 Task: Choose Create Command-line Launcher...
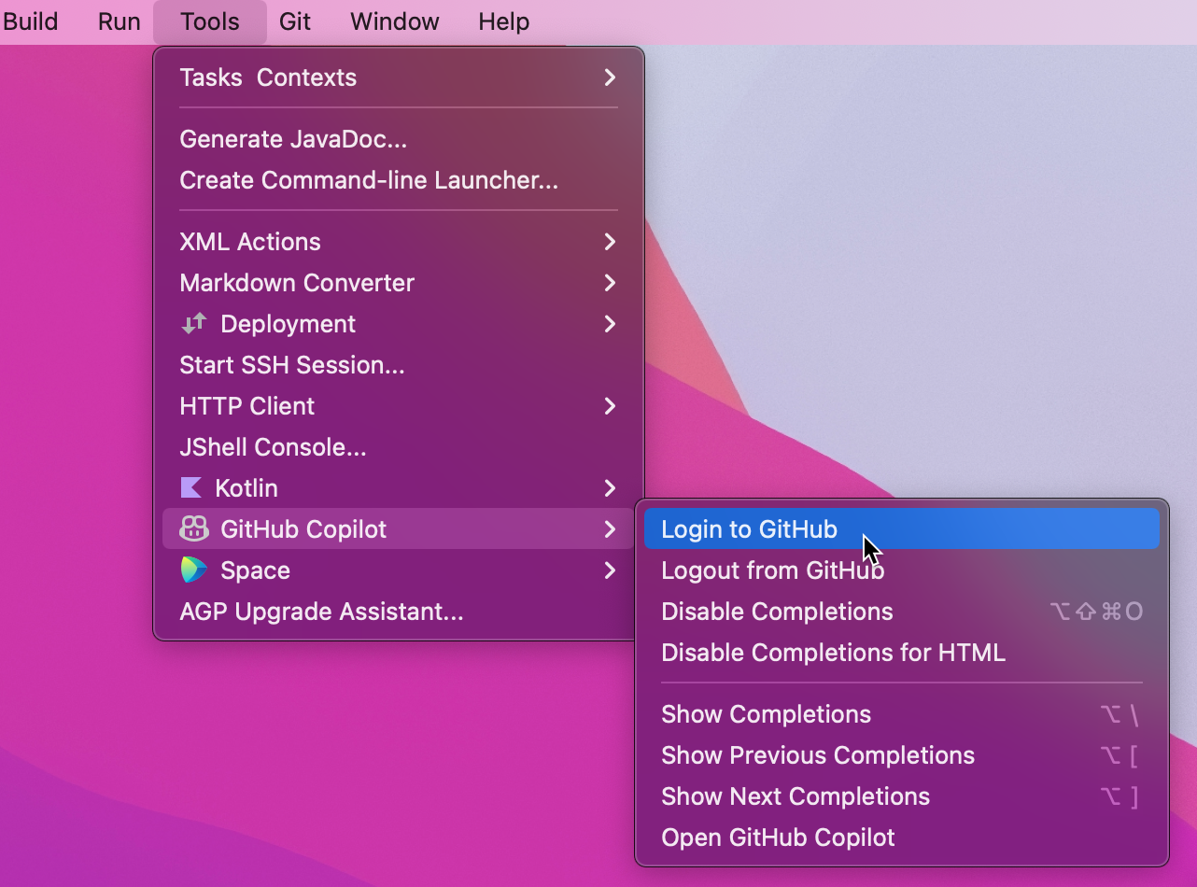399,180
